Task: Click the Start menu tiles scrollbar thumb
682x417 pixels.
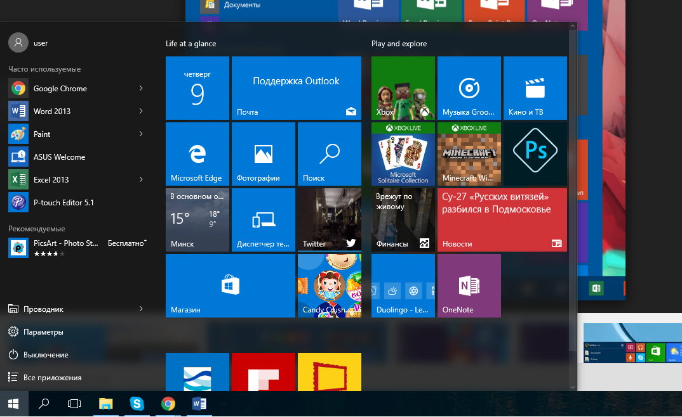Action: pyautogui.click(x=573, y=191)
